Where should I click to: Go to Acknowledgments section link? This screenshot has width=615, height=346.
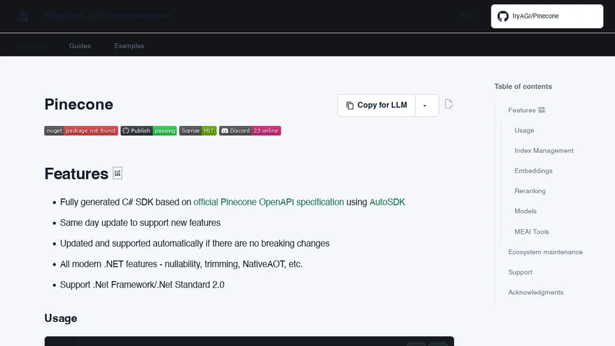(535, 292)
